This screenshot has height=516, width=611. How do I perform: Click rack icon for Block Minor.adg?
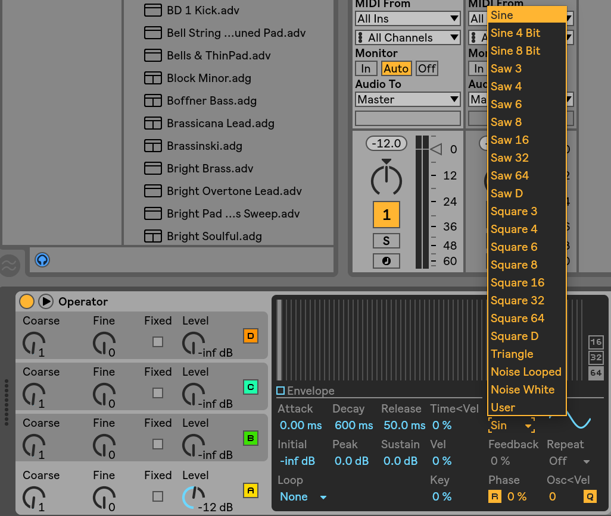click(x=152, y=78)
